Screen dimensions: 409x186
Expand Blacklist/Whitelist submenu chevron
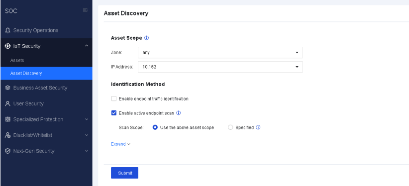pyautogui.click(x=87, y=135)
